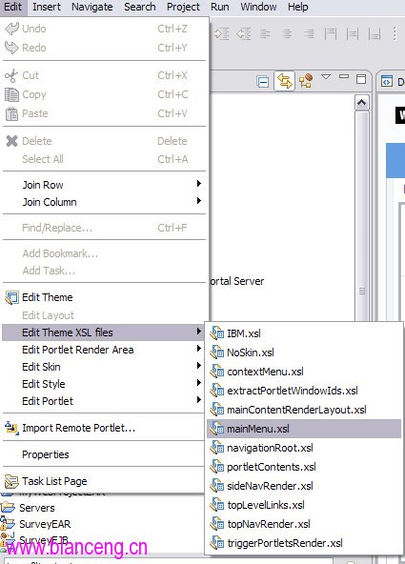Select Import Remote Portlet... entry
Screen dimensions: 405x564
104,428
